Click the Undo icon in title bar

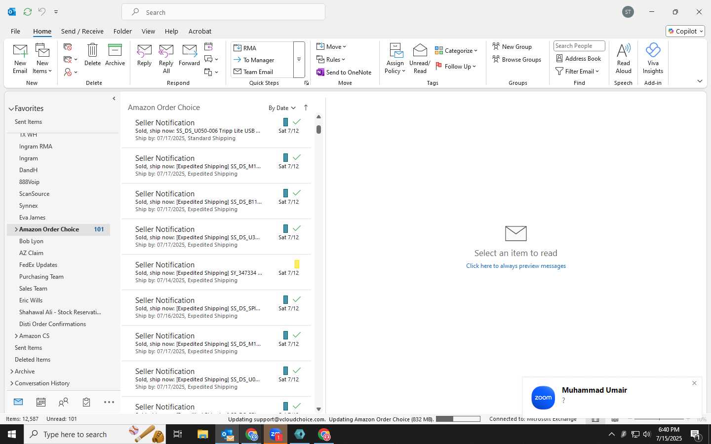42,12
